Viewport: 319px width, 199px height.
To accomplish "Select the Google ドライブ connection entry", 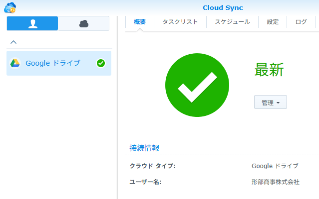I will (52, 63).
